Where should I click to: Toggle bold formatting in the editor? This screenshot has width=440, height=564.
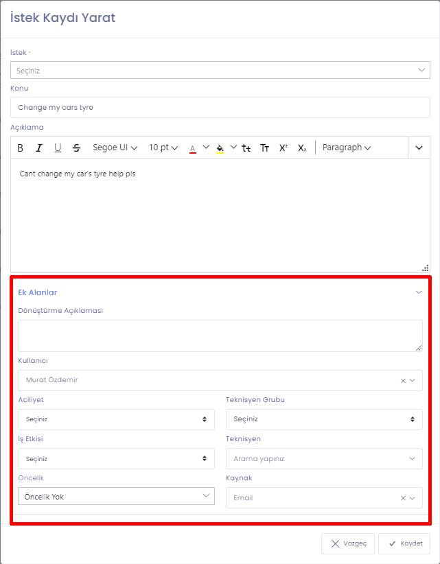coord(21,148)
